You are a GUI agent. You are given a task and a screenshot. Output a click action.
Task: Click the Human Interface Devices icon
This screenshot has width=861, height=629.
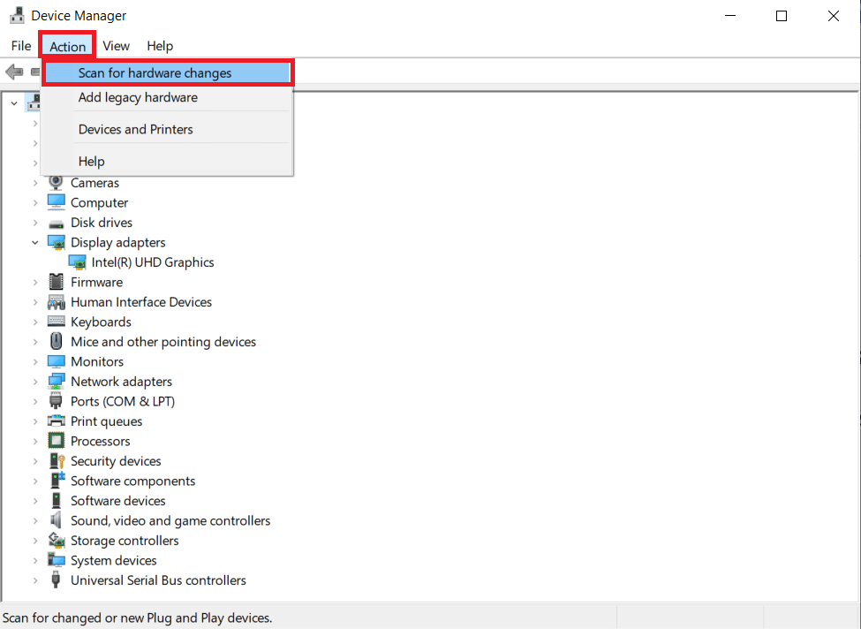[56, 302]
